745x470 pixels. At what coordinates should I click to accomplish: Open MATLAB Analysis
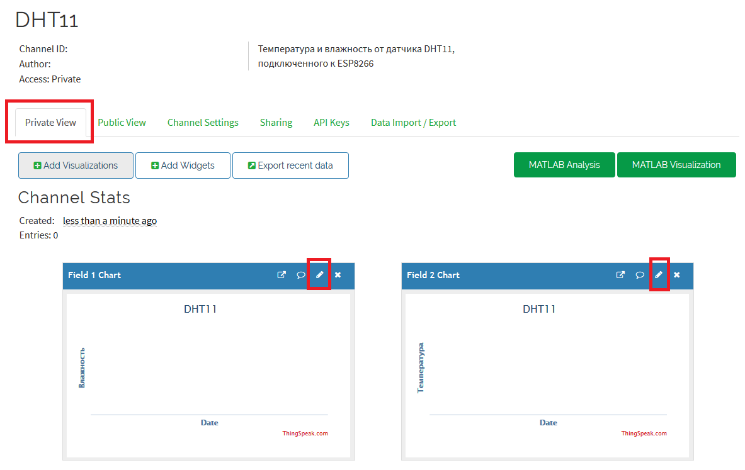tap(564, 165)
